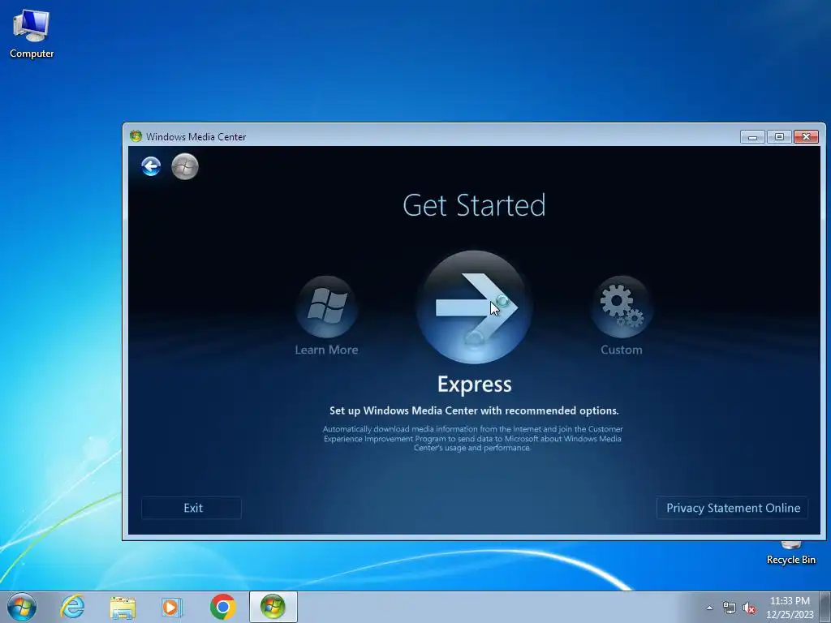Click the Show desktop strip
The width and height of the screenshot is (831, 623).
pos(825,607)
